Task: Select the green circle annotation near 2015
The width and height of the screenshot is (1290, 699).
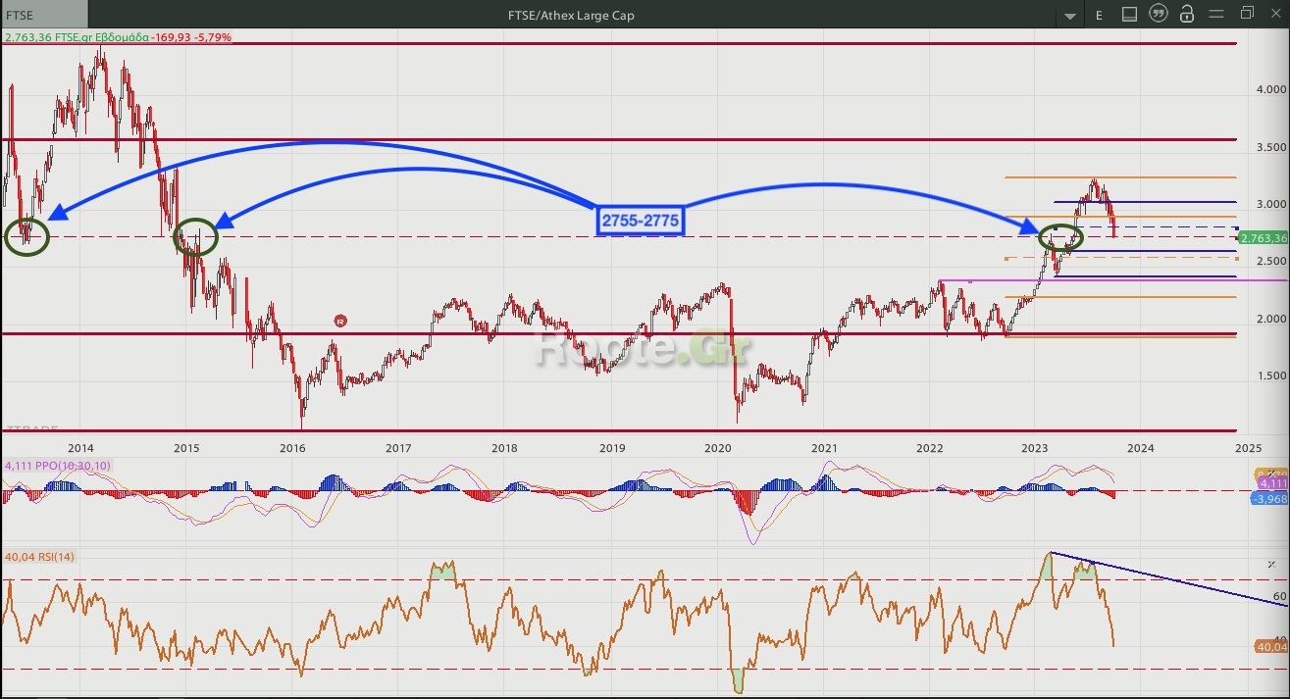Action: pyautogui.click(x=195, y=237)
